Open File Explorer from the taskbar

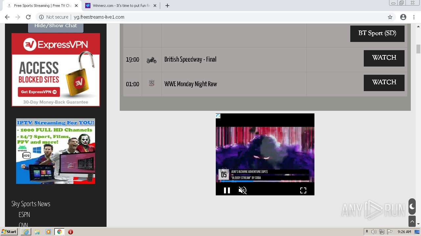[37, 232]
